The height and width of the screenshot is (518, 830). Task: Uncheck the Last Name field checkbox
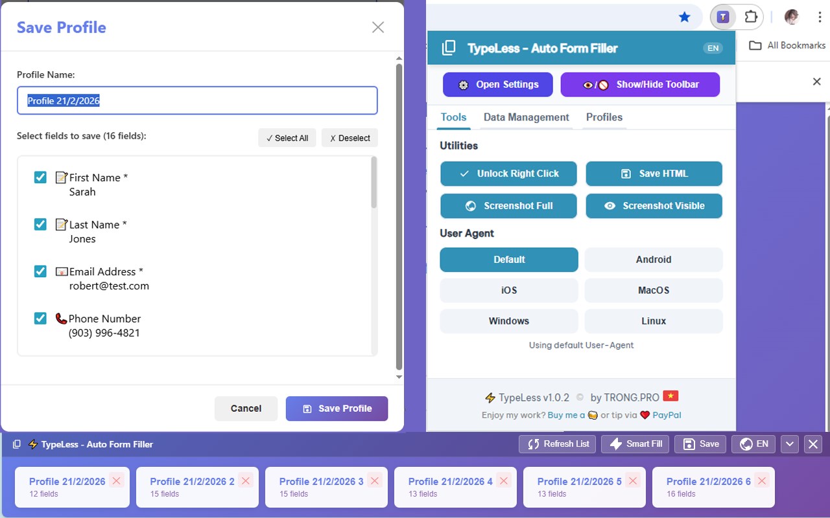(x=41, y=225)
